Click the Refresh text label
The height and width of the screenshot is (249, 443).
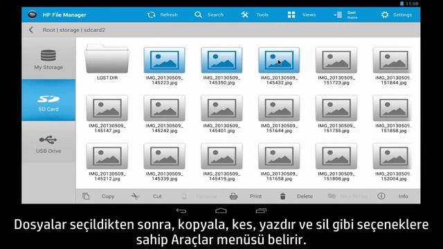click(x=169, y=15)
